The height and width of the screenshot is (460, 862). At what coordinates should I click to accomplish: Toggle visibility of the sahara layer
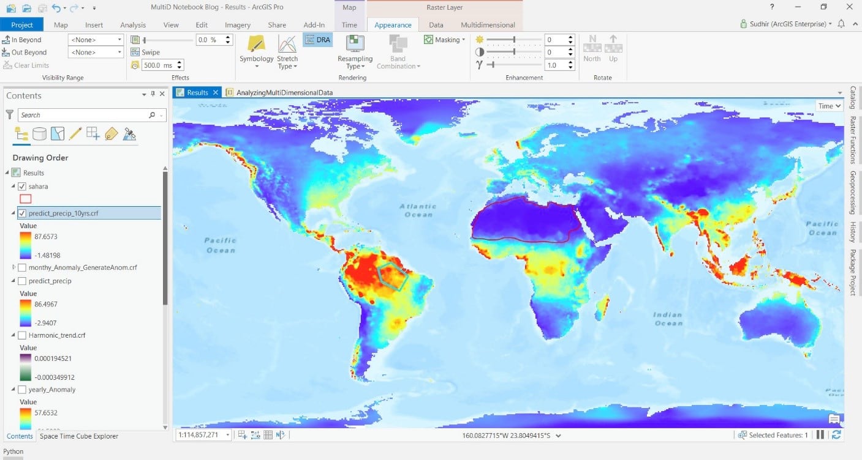pyautogui.click(x=23, y=186)
